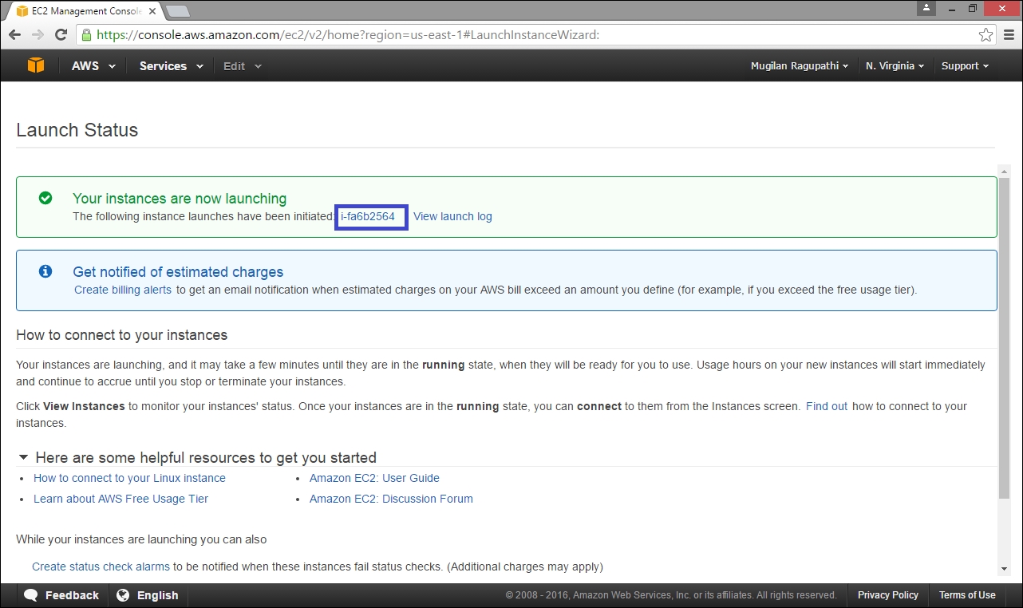Open Privacy Policy footer link
The image size is (1023, 608).
tap(888, 595)
